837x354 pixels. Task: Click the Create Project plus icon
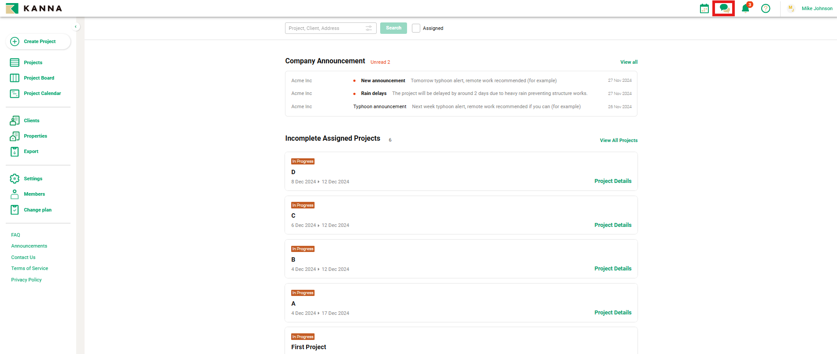15,41
